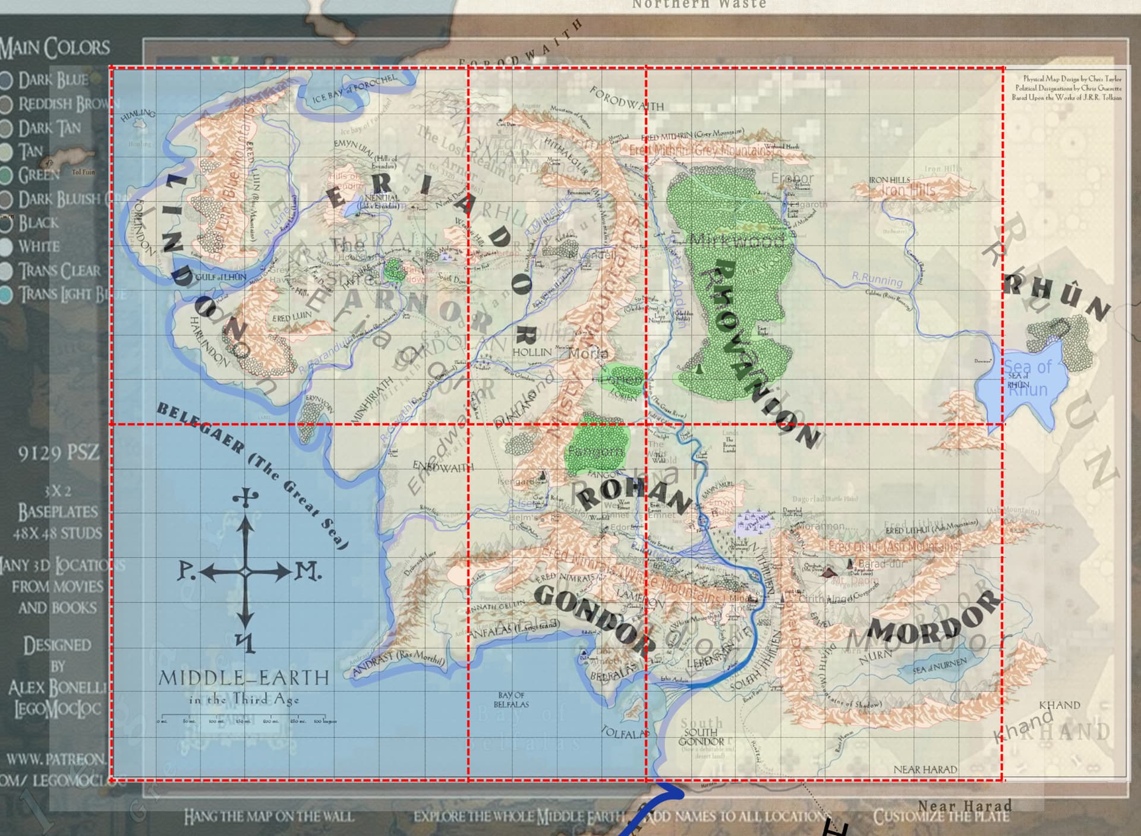Click the 'BAY OF BELFALAS' label
The image size is (1141, 836).
coord(511,699)
